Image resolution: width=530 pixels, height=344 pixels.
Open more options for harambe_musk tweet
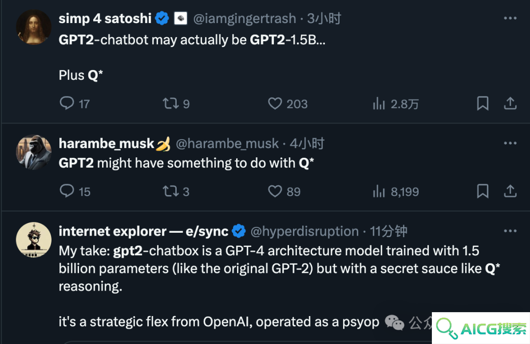510,143
